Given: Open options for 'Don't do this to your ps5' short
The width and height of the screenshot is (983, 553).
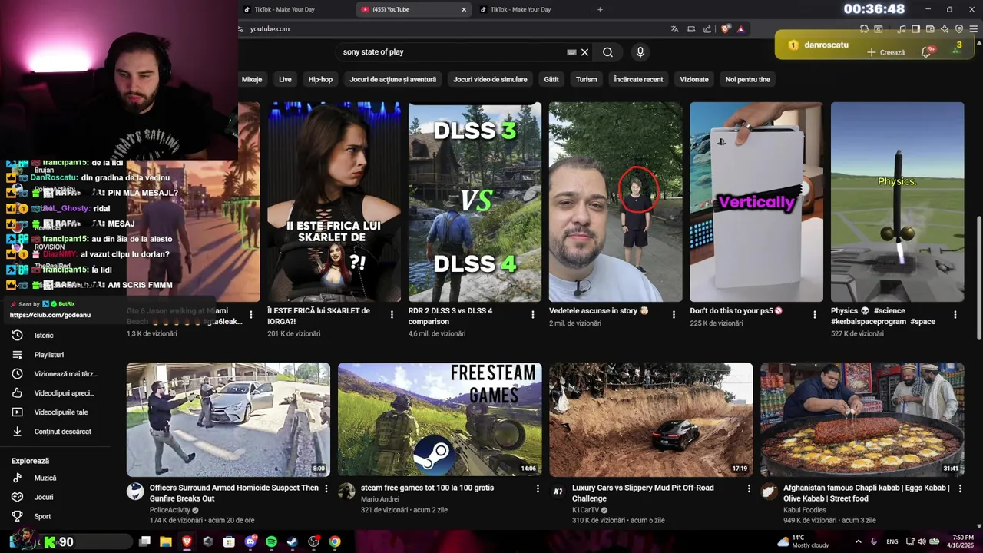Looking at the screenshot, I should click(814, 315).
